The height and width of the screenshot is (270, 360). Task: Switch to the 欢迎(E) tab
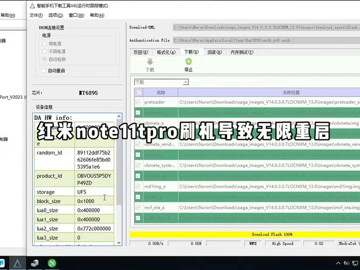coord(141,52)
